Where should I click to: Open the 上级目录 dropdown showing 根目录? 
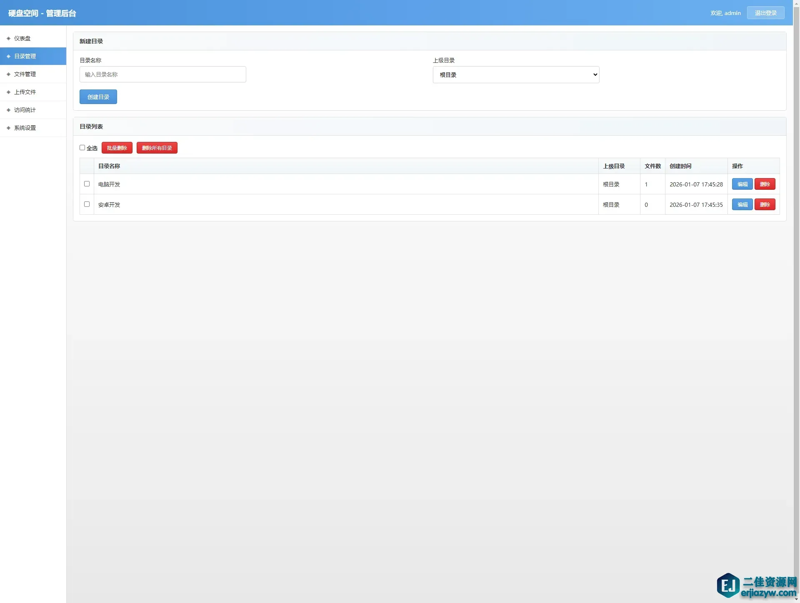(x=516, y=75)
